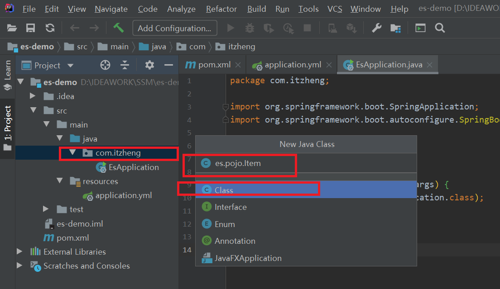The image size is (500, 289).
Task: Open file with the toolbar Open icon
Action: [12, 28]
